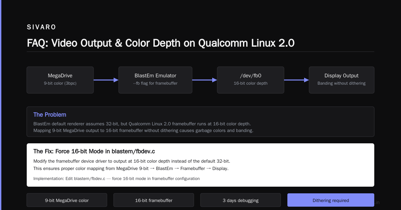Click the Problem description panel text
This screenshot has height=210, width=401.
143,127
